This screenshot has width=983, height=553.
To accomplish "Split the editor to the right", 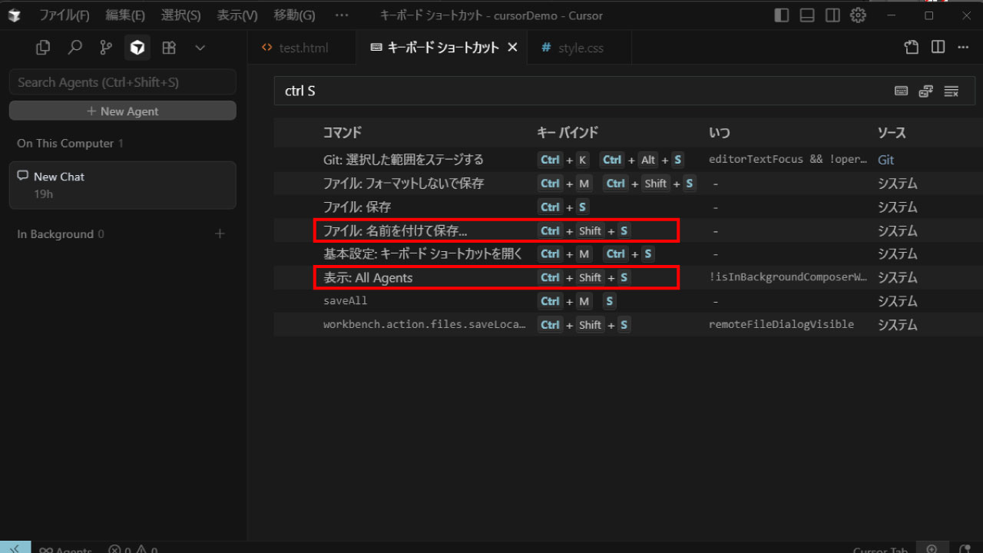I will click(938, 48).
